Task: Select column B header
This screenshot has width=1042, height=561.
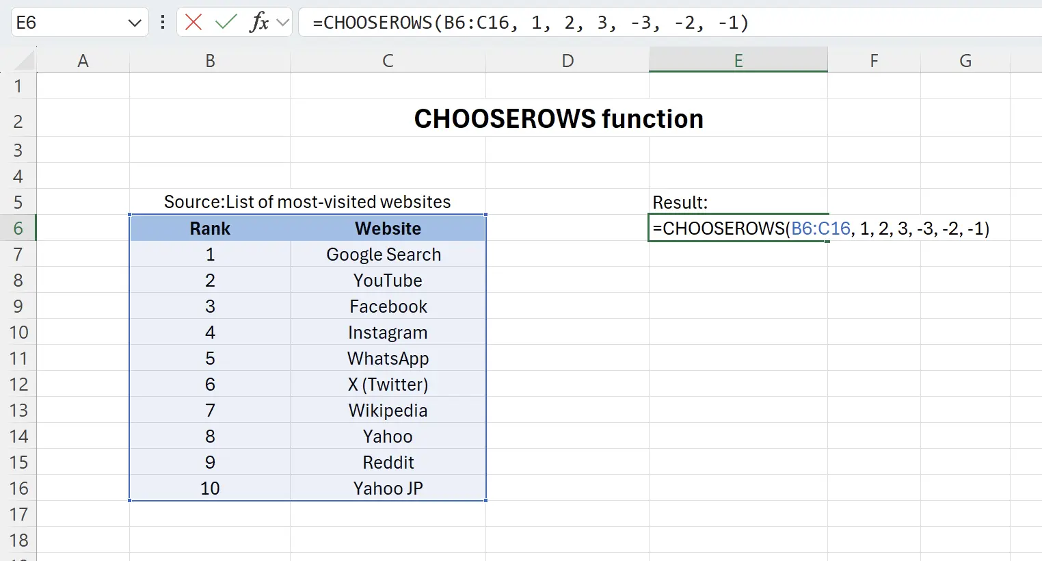Action: coord(210,61)
